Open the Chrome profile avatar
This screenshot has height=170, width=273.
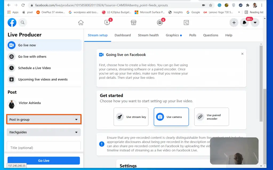coord(255,5)
